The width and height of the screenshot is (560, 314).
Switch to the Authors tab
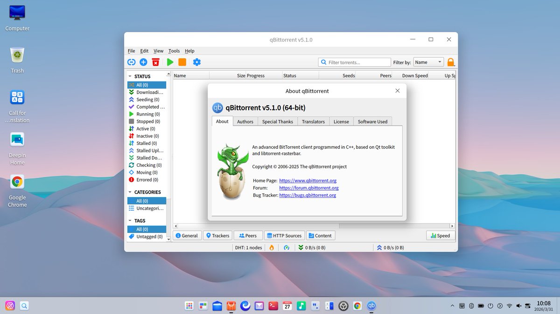click(245, 122)
